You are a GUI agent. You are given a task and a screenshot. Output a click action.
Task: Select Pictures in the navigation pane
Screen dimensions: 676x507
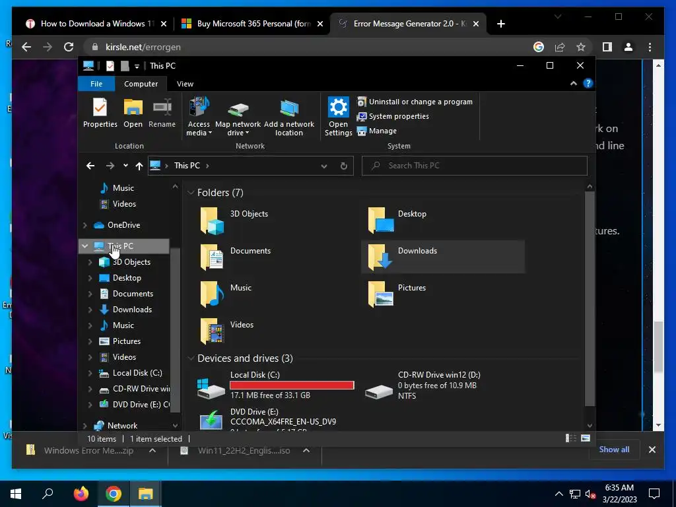[x=126, y=341]
